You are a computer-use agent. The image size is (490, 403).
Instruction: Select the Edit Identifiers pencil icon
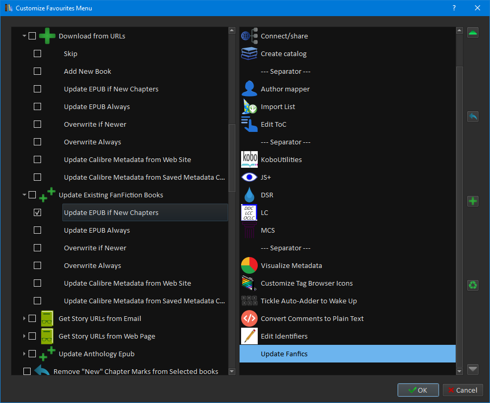pyautogui.click(x=249, y=336)
